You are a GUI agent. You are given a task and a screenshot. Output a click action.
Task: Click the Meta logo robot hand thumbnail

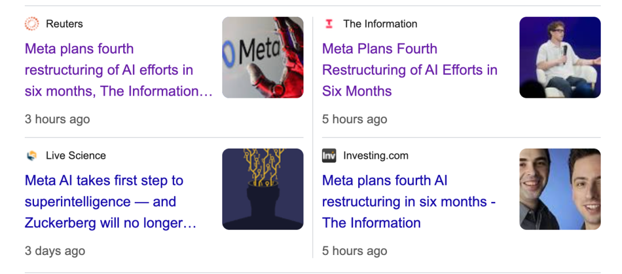[x=263, y=57]
